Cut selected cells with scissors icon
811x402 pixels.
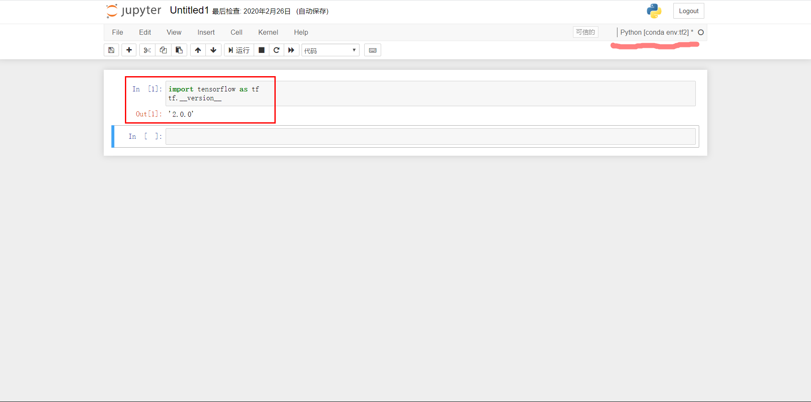point(147,50)
